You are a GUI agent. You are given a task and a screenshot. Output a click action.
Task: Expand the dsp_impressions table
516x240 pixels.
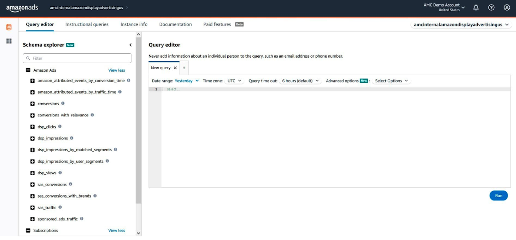[32, 138]
